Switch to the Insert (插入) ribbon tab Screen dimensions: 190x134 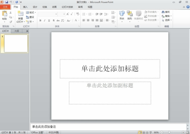26,7
